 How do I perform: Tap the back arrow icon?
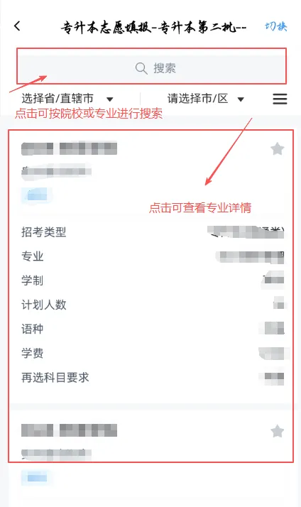pos(17,26)
